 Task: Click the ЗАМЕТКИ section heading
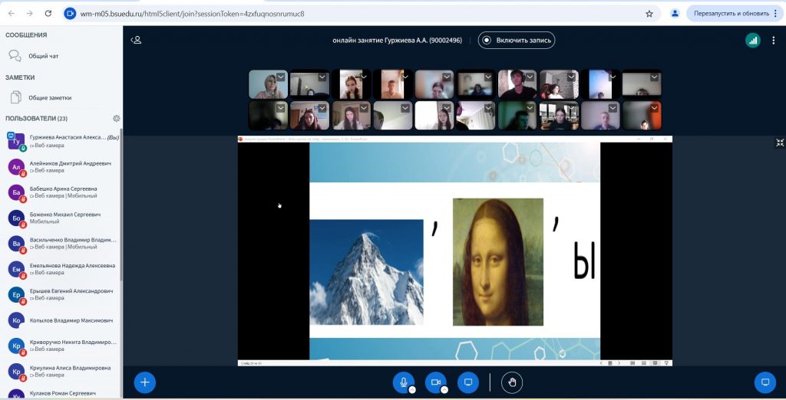tap(20, 77)
